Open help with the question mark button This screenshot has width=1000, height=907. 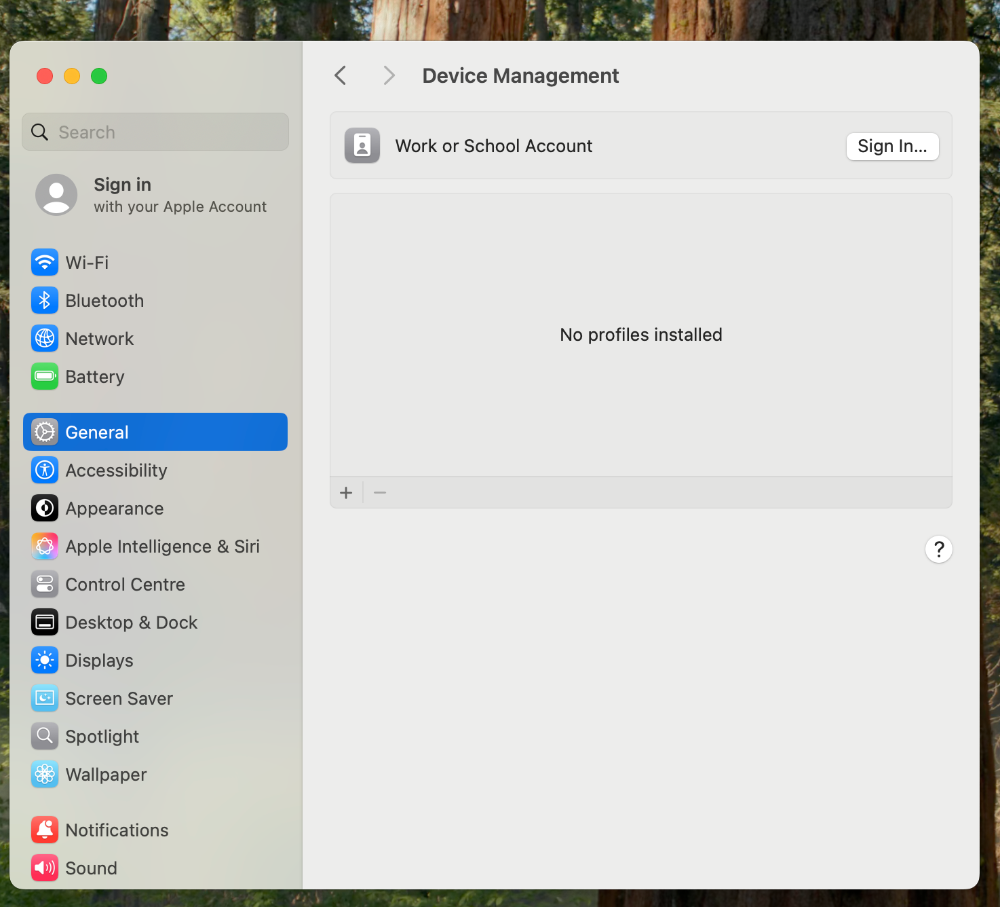938,549
